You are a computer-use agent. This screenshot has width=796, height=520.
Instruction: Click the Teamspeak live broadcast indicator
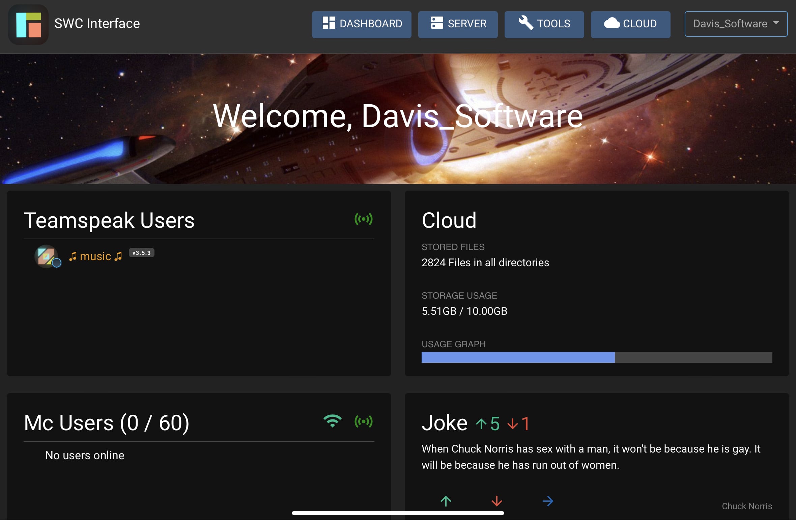point(364,219)
